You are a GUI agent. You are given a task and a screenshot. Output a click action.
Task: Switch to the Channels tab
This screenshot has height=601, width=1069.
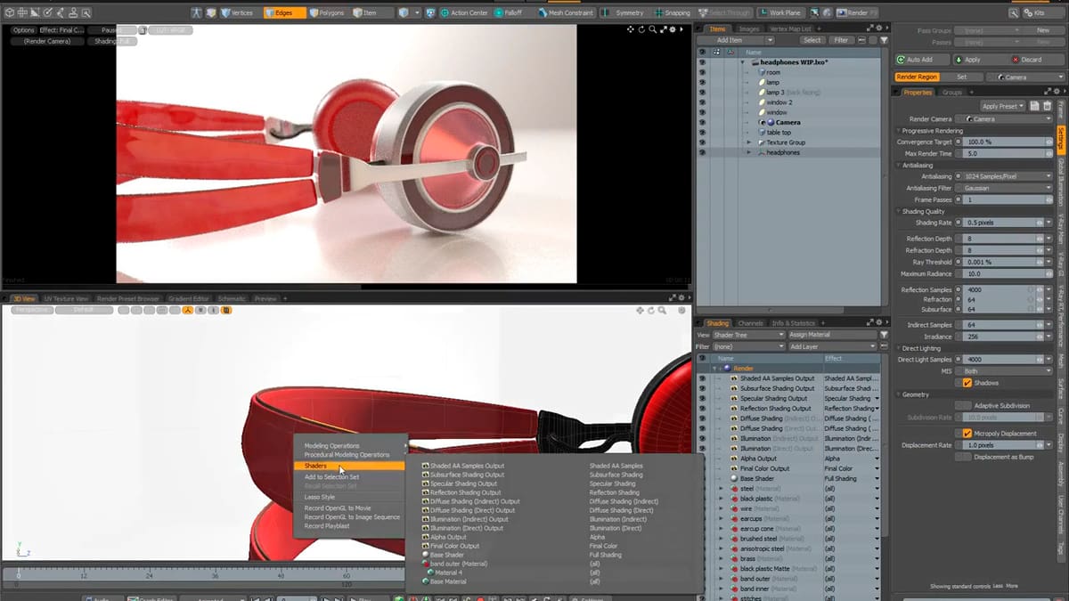(750, 322)
